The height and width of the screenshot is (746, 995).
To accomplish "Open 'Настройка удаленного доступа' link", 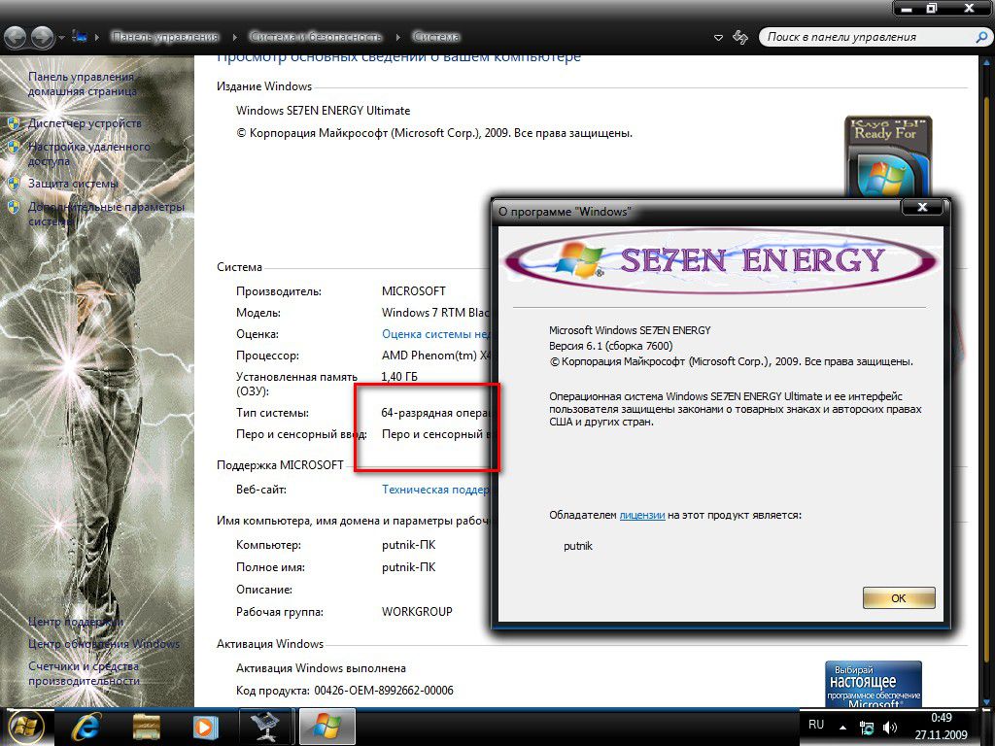I will point(88,153).
